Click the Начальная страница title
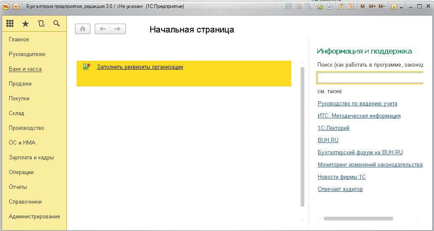The width and height of the screenshot is (434, 231). [192, 30]
